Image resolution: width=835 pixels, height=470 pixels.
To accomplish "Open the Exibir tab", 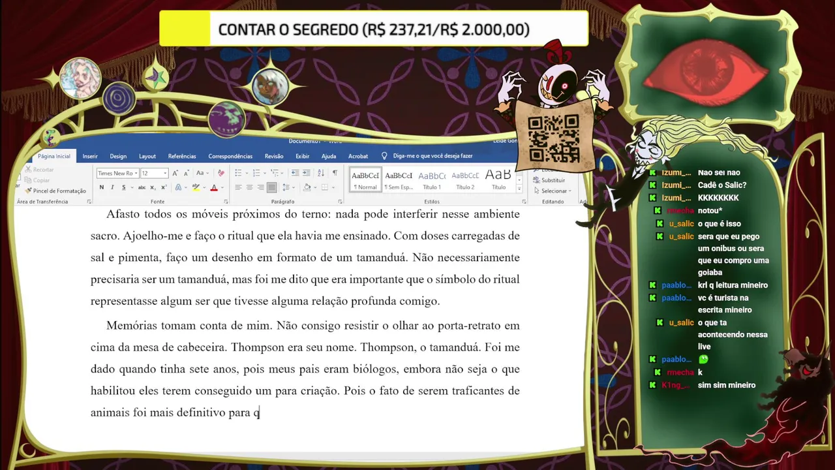I will (303, 156).
